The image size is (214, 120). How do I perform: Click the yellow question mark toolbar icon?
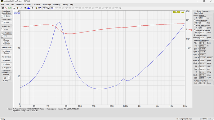[36, 8]
